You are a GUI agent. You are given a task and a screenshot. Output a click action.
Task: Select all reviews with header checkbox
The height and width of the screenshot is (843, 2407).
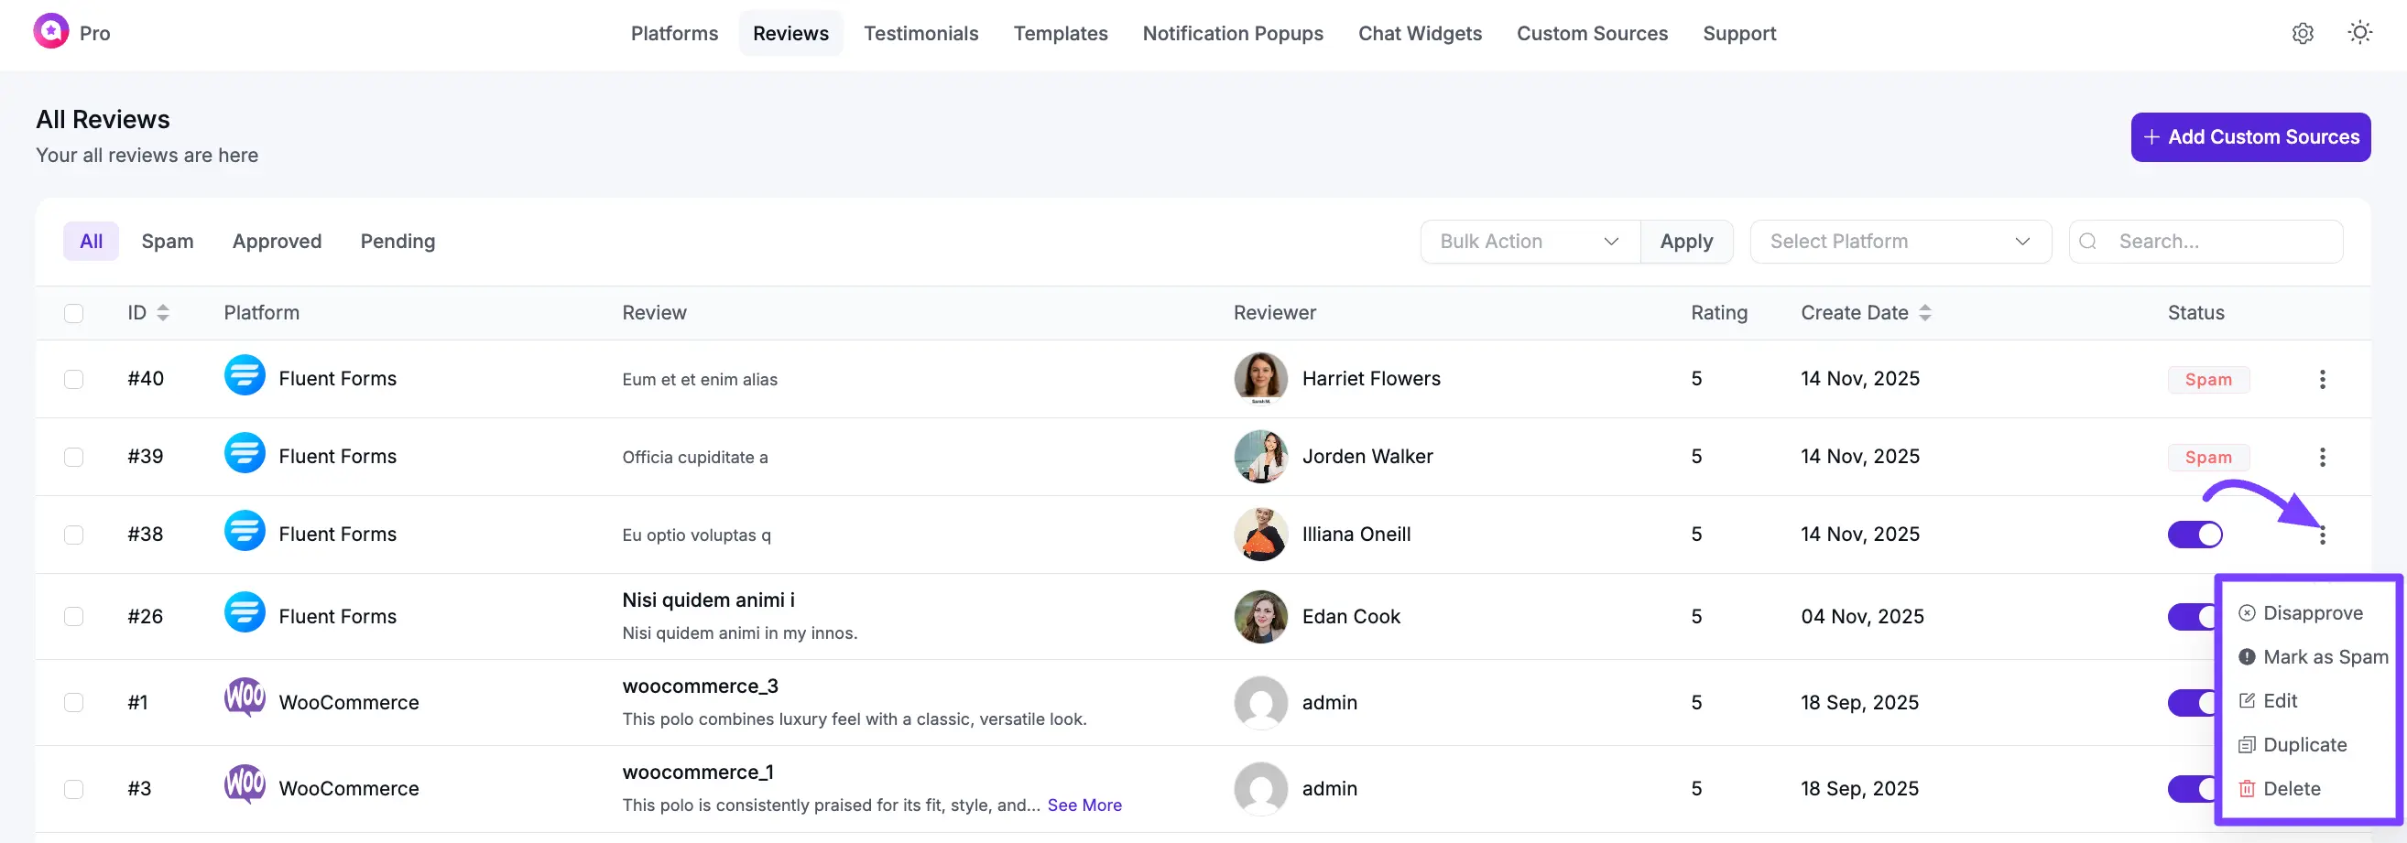pos(74,313)
